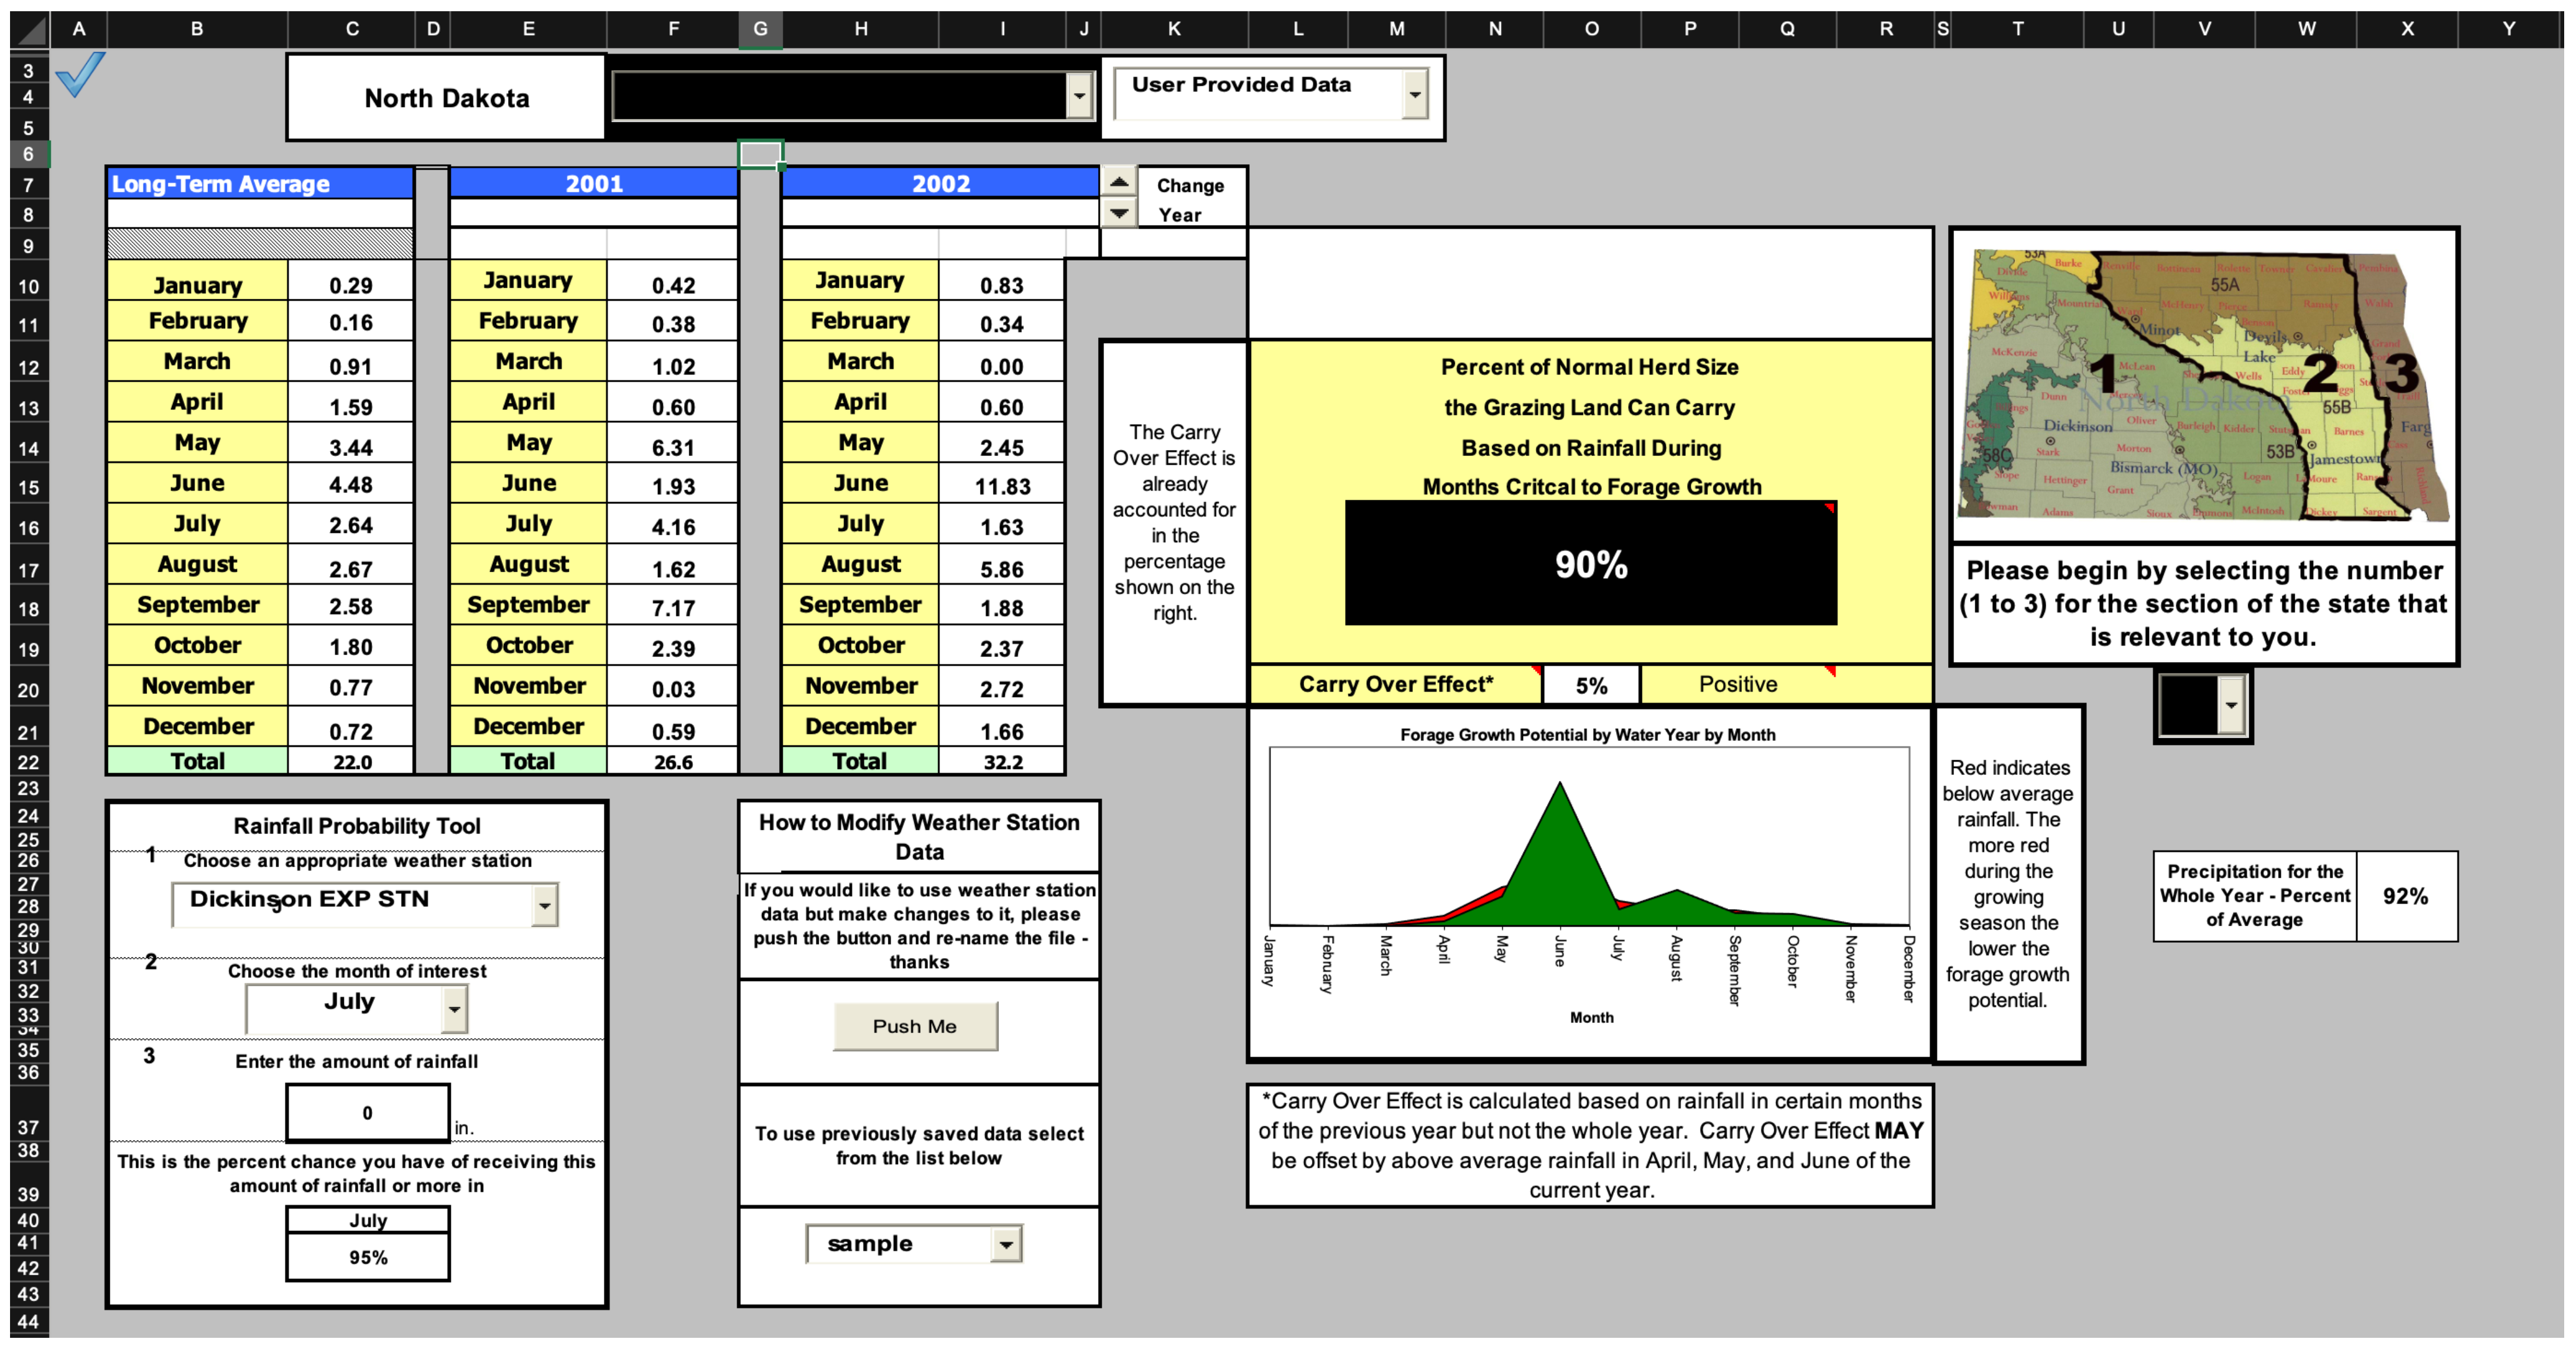The image size is (2576, 1352).
Task: Click the 90% herd size black box
Action: click(x=1590, y=564)
